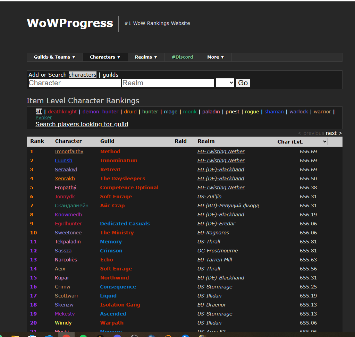
Task: Open EU (DE)-Eredar realm link
Action: pyautogui.click(x=216, y=224)
